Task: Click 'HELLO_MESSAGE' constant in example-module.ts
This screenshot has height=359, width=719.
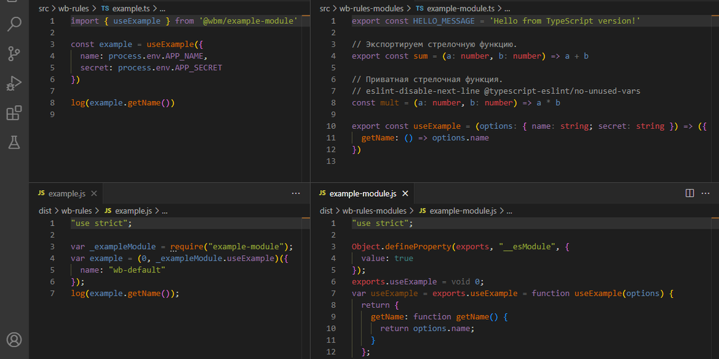Action: pos(444,21)
